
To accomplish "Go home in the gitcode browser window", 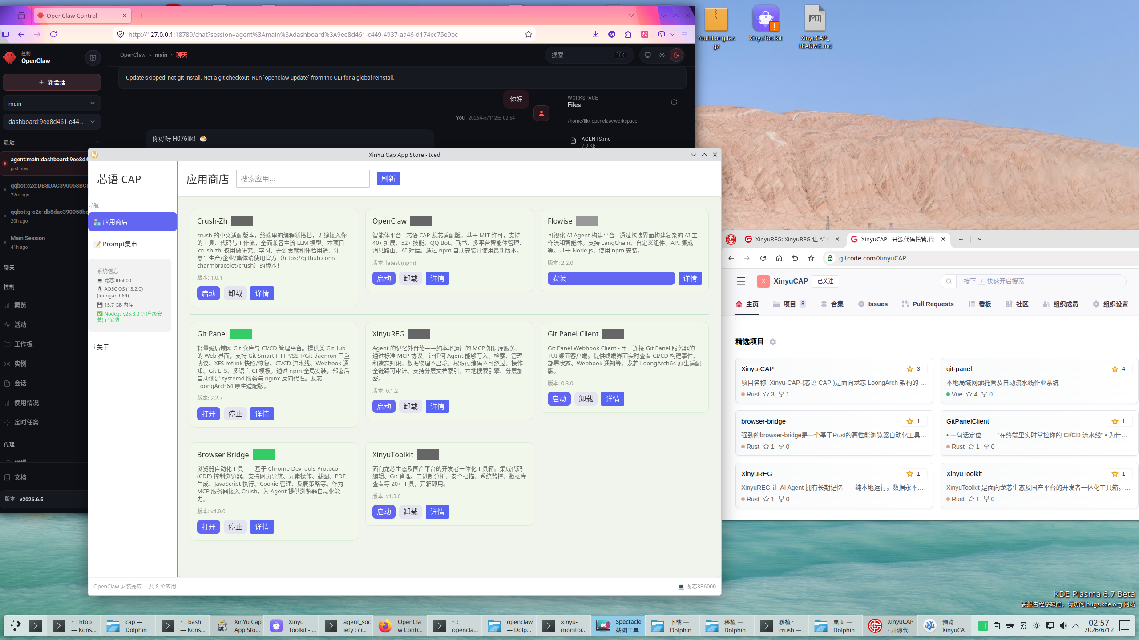I will coord(779,258).
